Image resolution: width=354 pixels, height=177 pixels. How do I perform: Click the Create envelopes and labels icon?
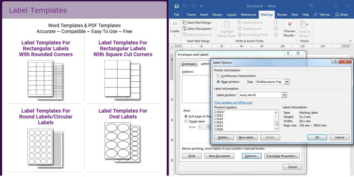[174, 24]
